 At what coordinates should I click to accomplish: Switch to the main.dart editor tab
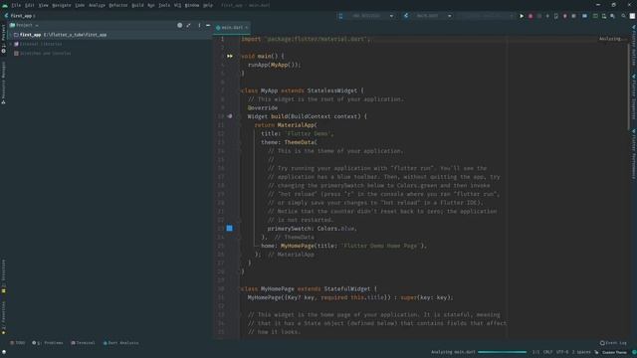pos(231,28)
